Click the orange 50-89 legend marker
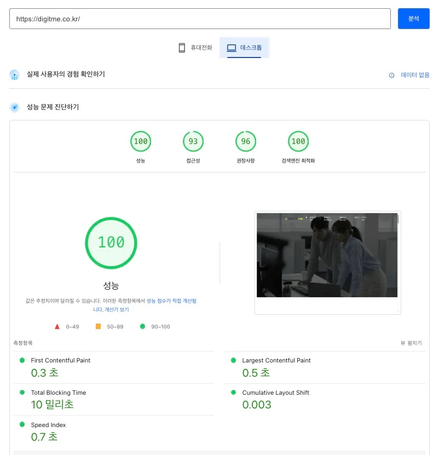The height and width of the screenshot is (455, 439). (99, 325)
